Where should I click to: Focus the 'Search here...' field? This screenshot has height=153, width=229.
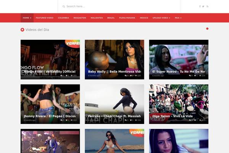(120, 7)
